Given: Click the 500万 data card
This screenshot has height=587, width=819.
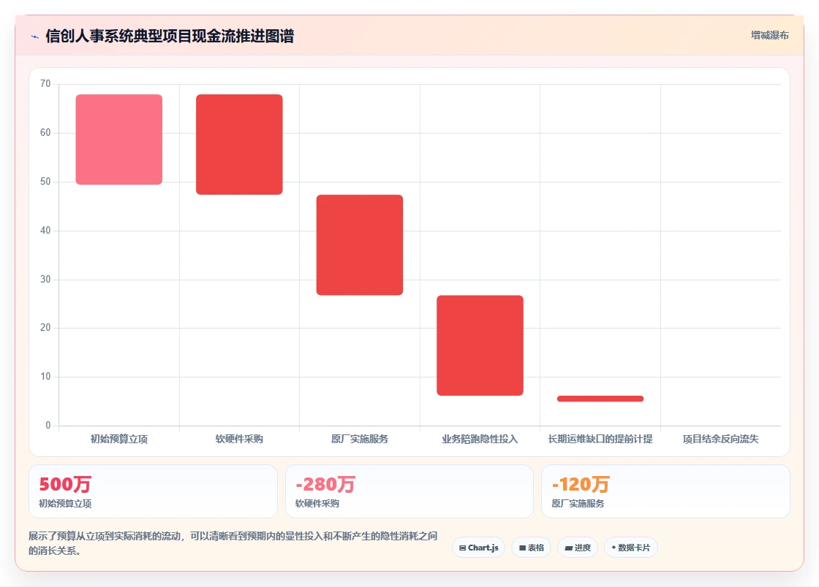Looking at the screenshot, I should (x=153, y=491).
